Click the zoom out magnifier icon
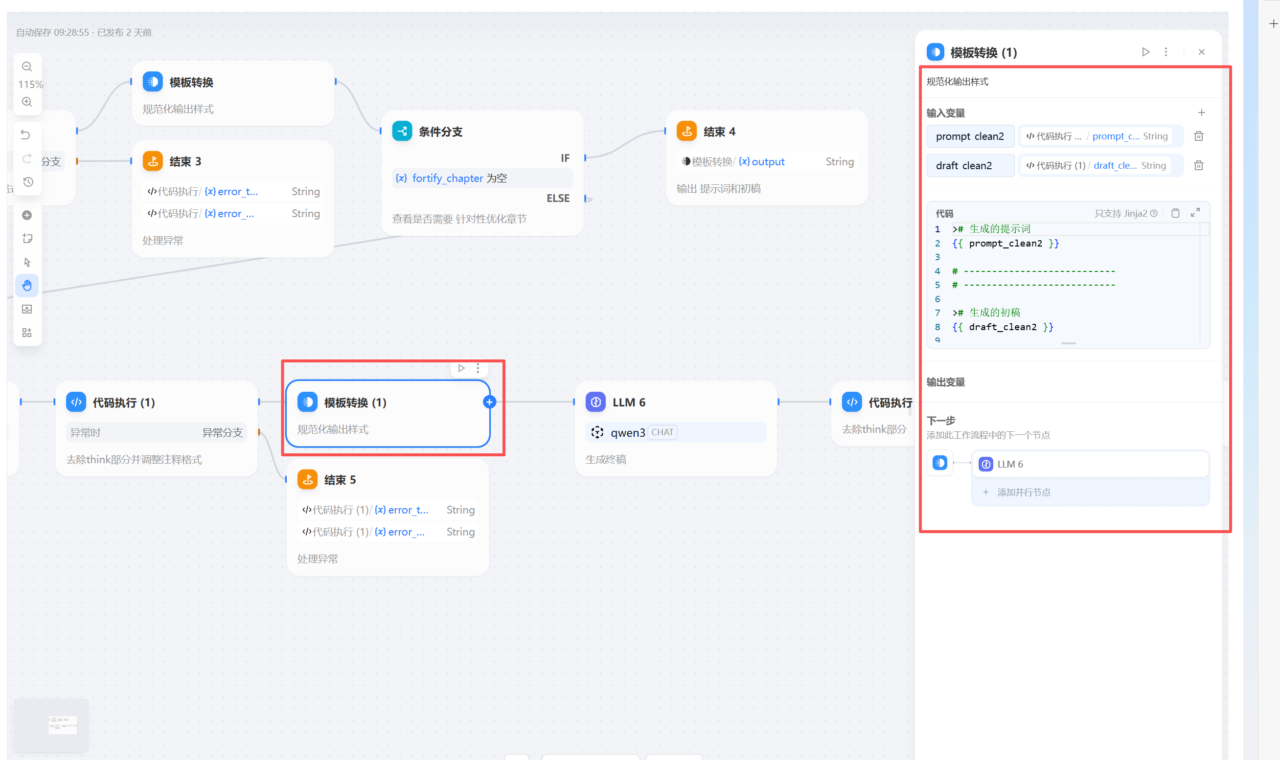 [x=27, y=67]
